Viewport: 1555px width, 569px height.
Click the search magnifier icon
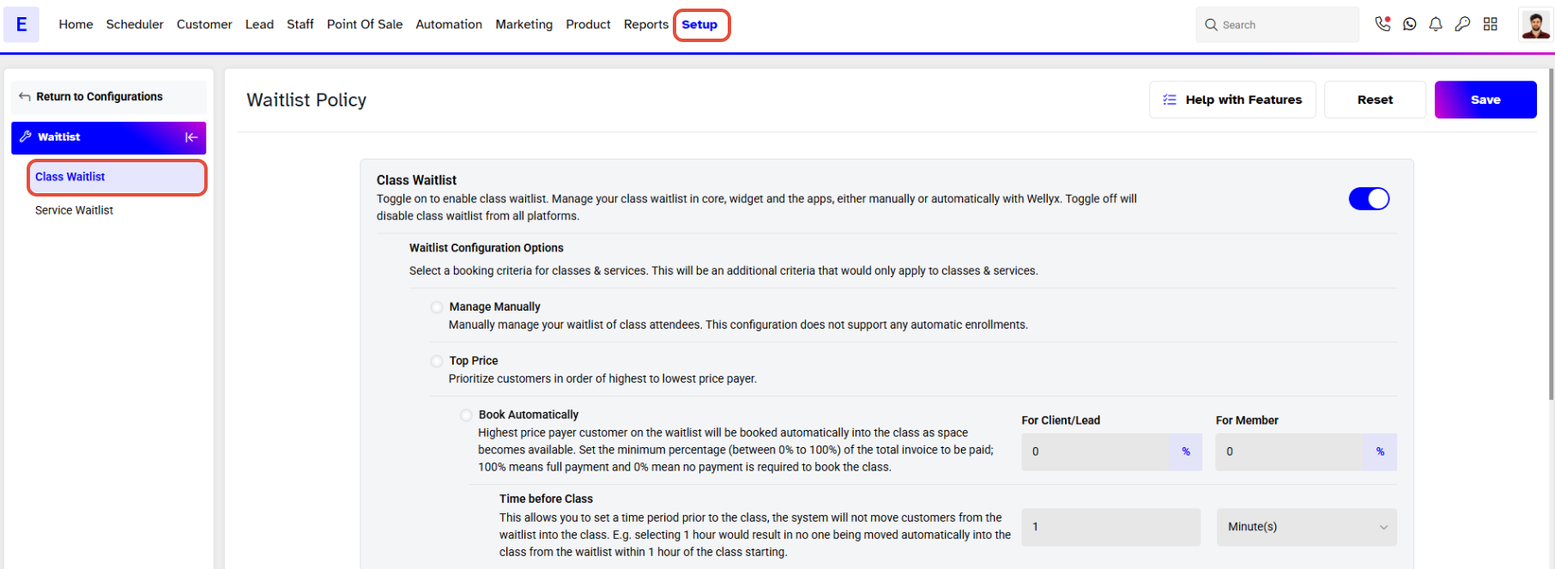1211,25
